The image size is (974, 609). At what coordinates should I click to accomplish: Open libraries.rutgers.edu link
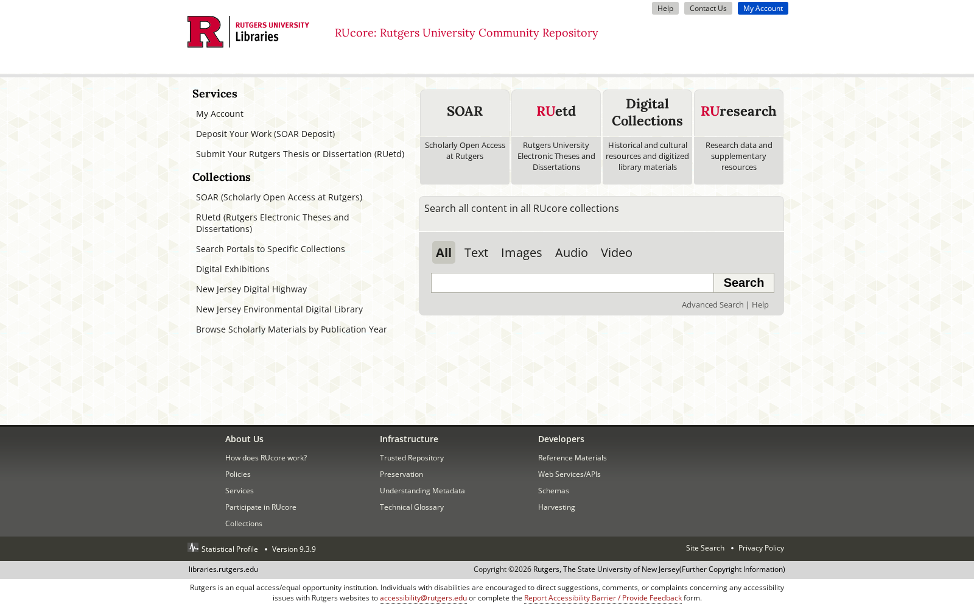click(x=223, y=569)
